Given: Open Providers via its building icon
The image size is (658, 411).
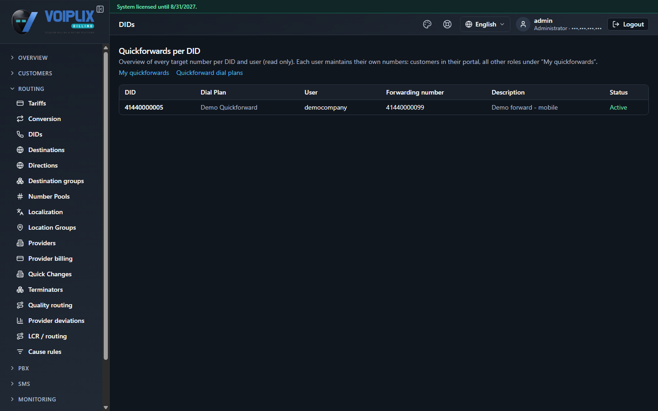Looking at the screenshot, I should pos(20,243).
